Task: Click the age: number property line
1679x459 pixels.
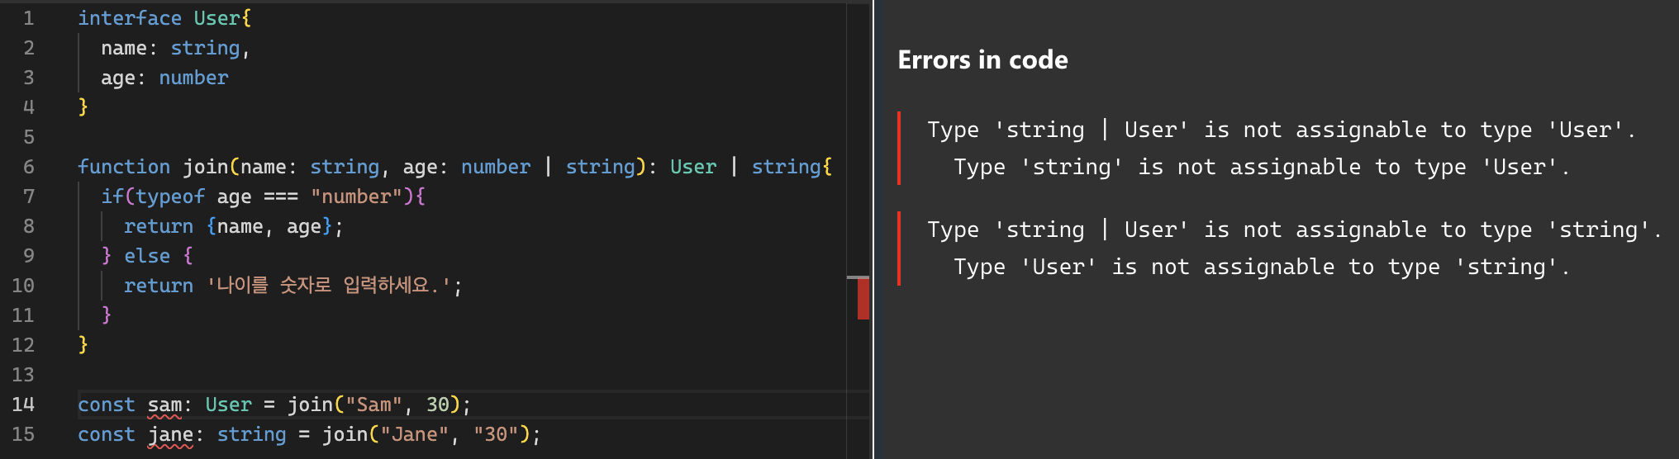Action: pos(164,78)
